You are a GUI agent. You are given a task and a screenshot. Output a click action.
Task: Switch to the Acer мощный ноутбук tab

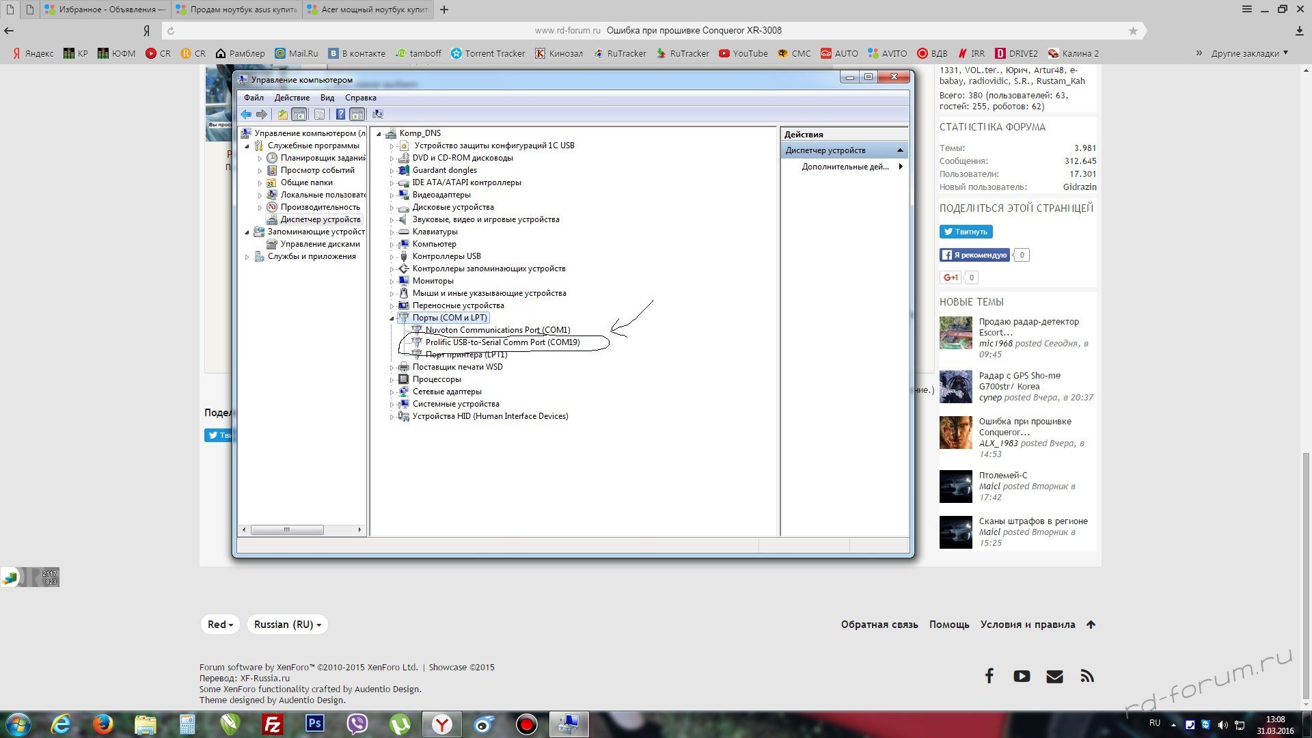(x=368, y=10)
